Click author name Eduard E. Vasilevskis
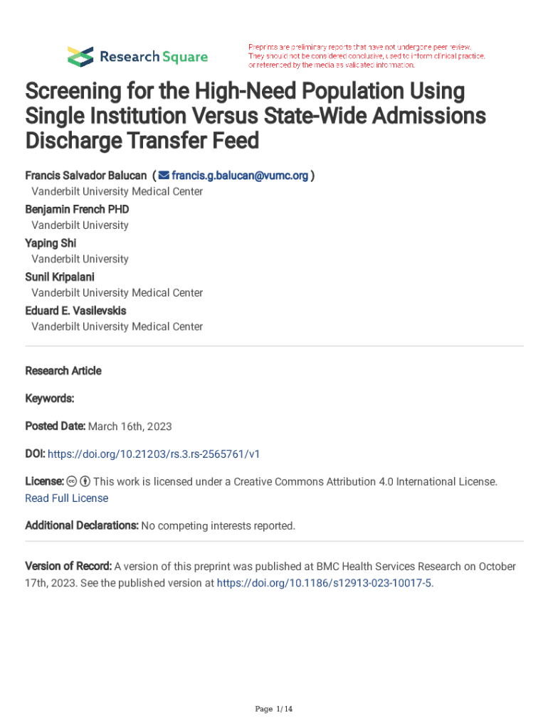The image size is (548, 728). (75, 310)
